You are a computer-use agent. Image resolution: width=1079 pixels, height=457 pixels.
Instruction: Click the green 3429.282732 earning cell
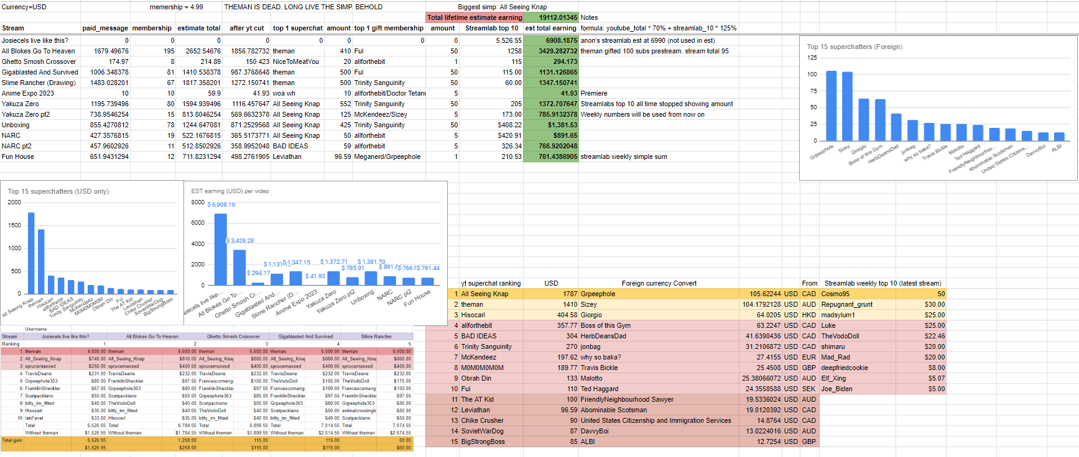[551, 51]
